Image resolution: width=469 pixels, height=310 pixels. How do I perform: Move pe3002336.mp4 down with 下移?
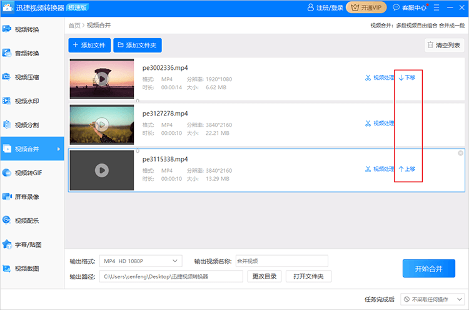coord(407,78)
